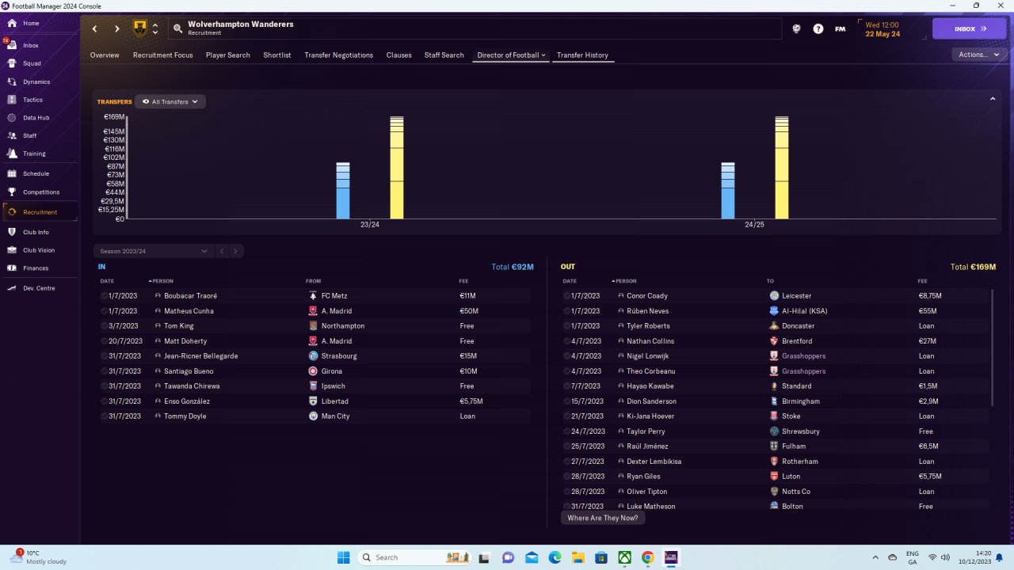This screenshot has width=1014, height=570.
Task: Click the blue 23/24 spending bar
Action: tap(343, 190)
